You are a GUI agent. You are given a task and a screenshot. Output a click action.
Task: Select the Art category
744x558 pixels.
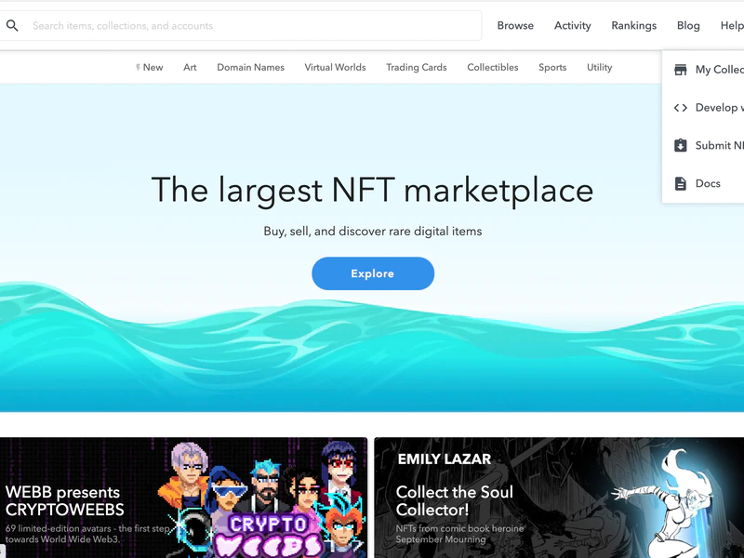point(190,67)
